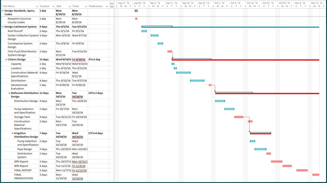Click the Geotechnical Evaluation Gantt bar
The image size is (327, 183).
(x=210, y=85)
